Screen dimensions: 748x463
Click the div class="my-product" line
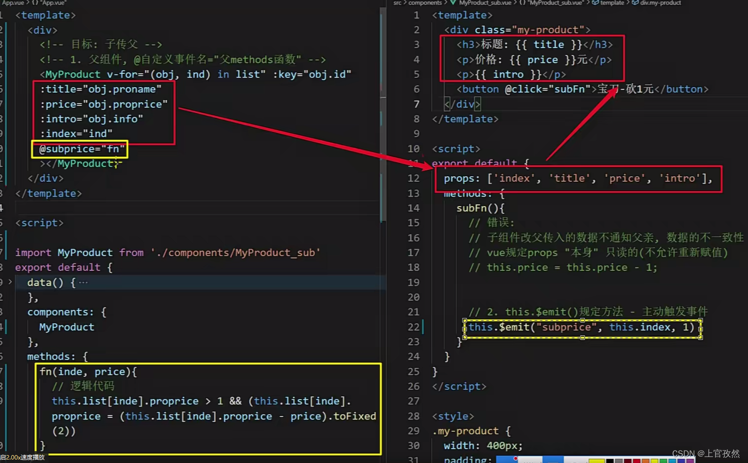tap(517, 30)
